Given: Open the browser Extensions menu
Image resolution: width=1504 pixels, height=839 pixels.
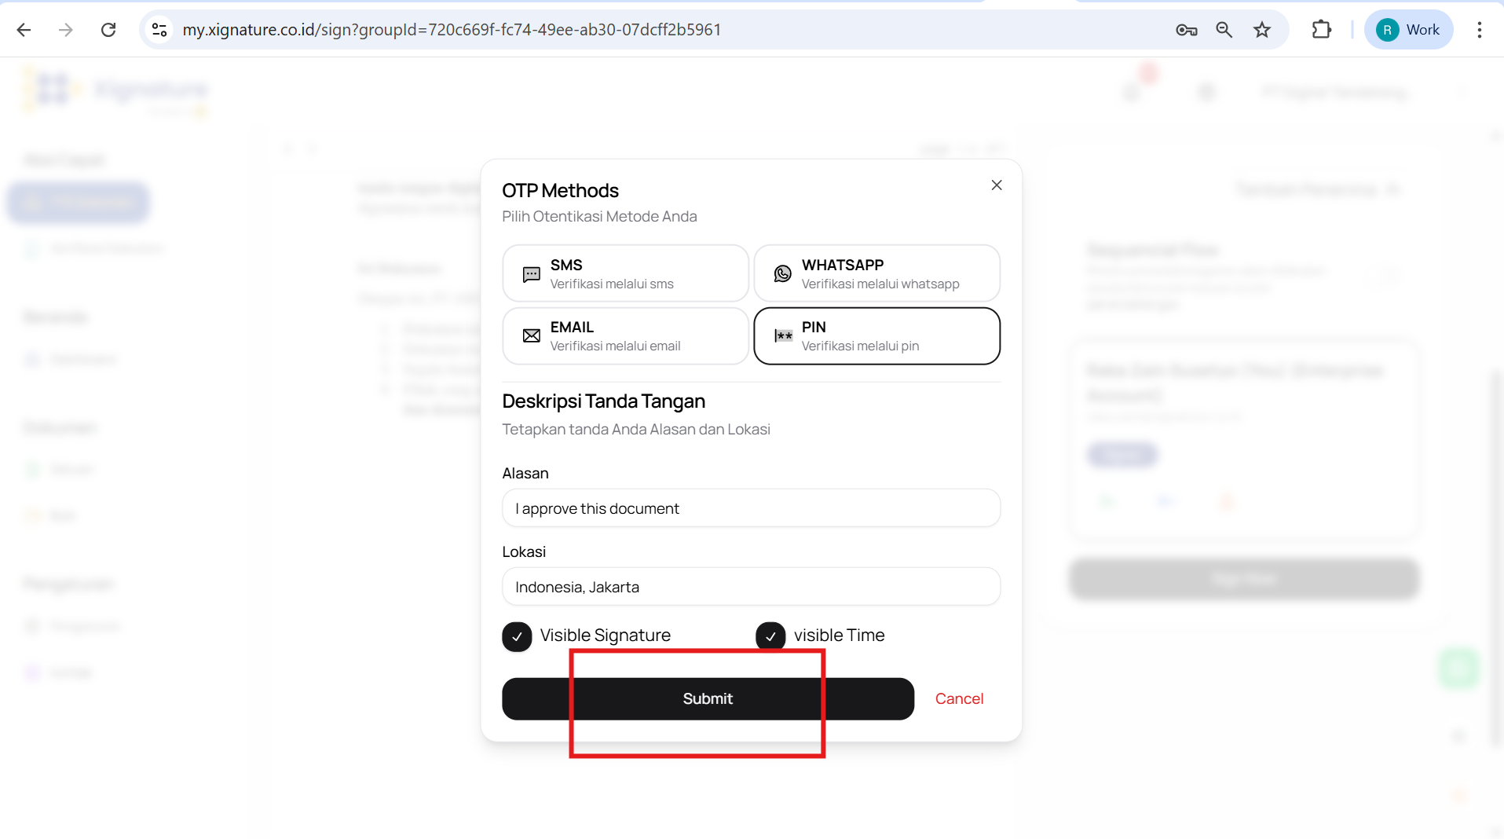Looking at the screenshot, I should click(x=1322, y=30).
